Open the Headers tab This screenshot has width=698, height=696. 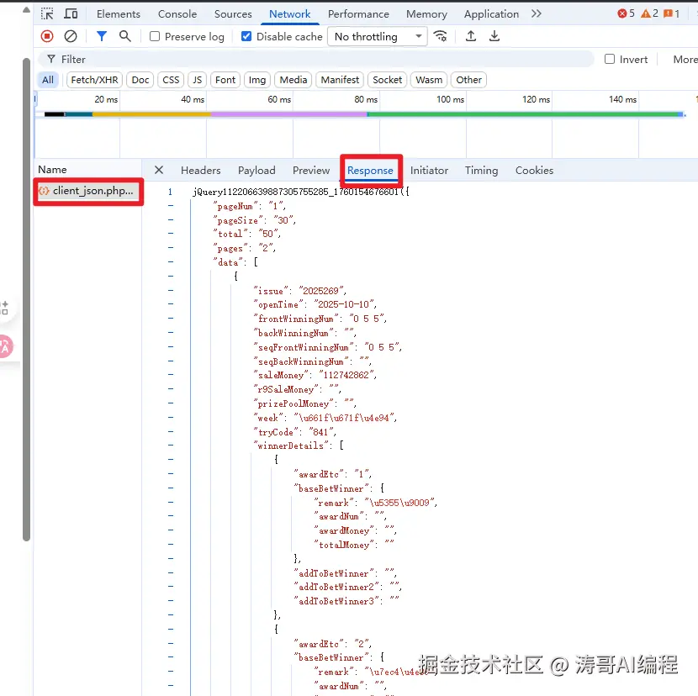pos(200,170)
